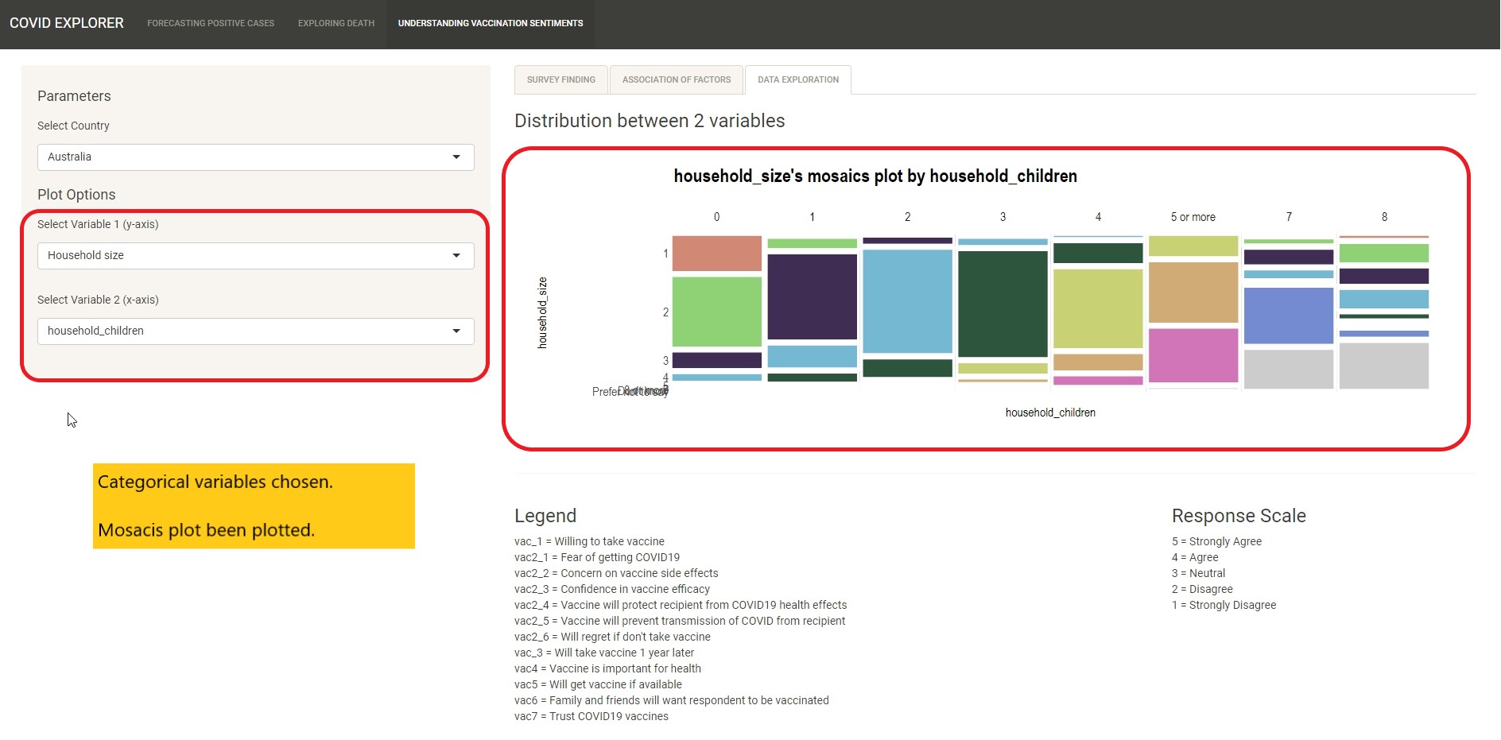1501x740 pixels.
Task: Click the salmon tile at top of column 0
Action: tap(716, 254)
